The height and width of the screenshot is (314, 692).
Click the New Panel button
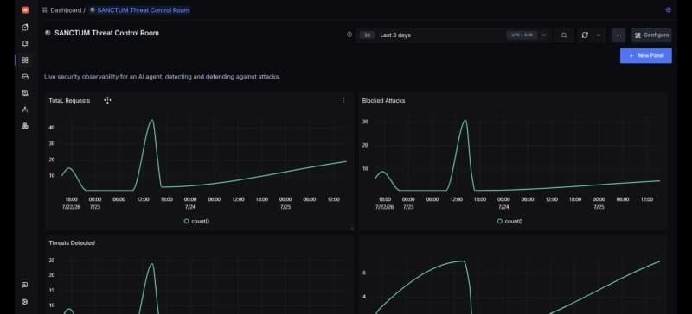645,56
